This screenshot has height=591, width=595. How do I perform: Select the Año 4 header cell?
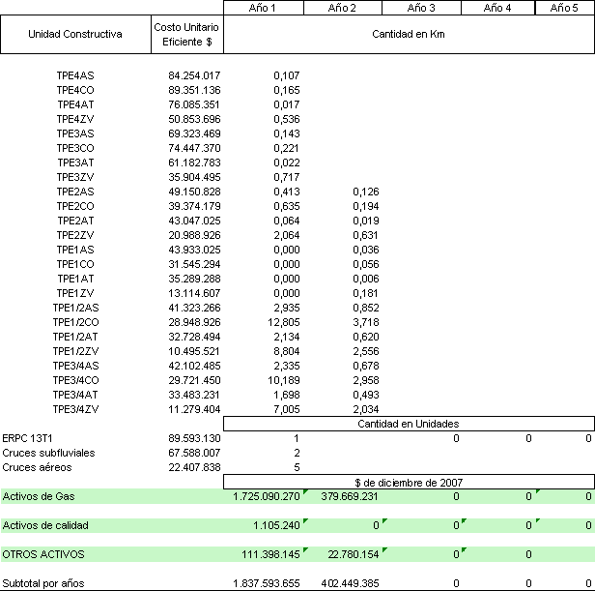pyautogui.click(x=498, y=8)
